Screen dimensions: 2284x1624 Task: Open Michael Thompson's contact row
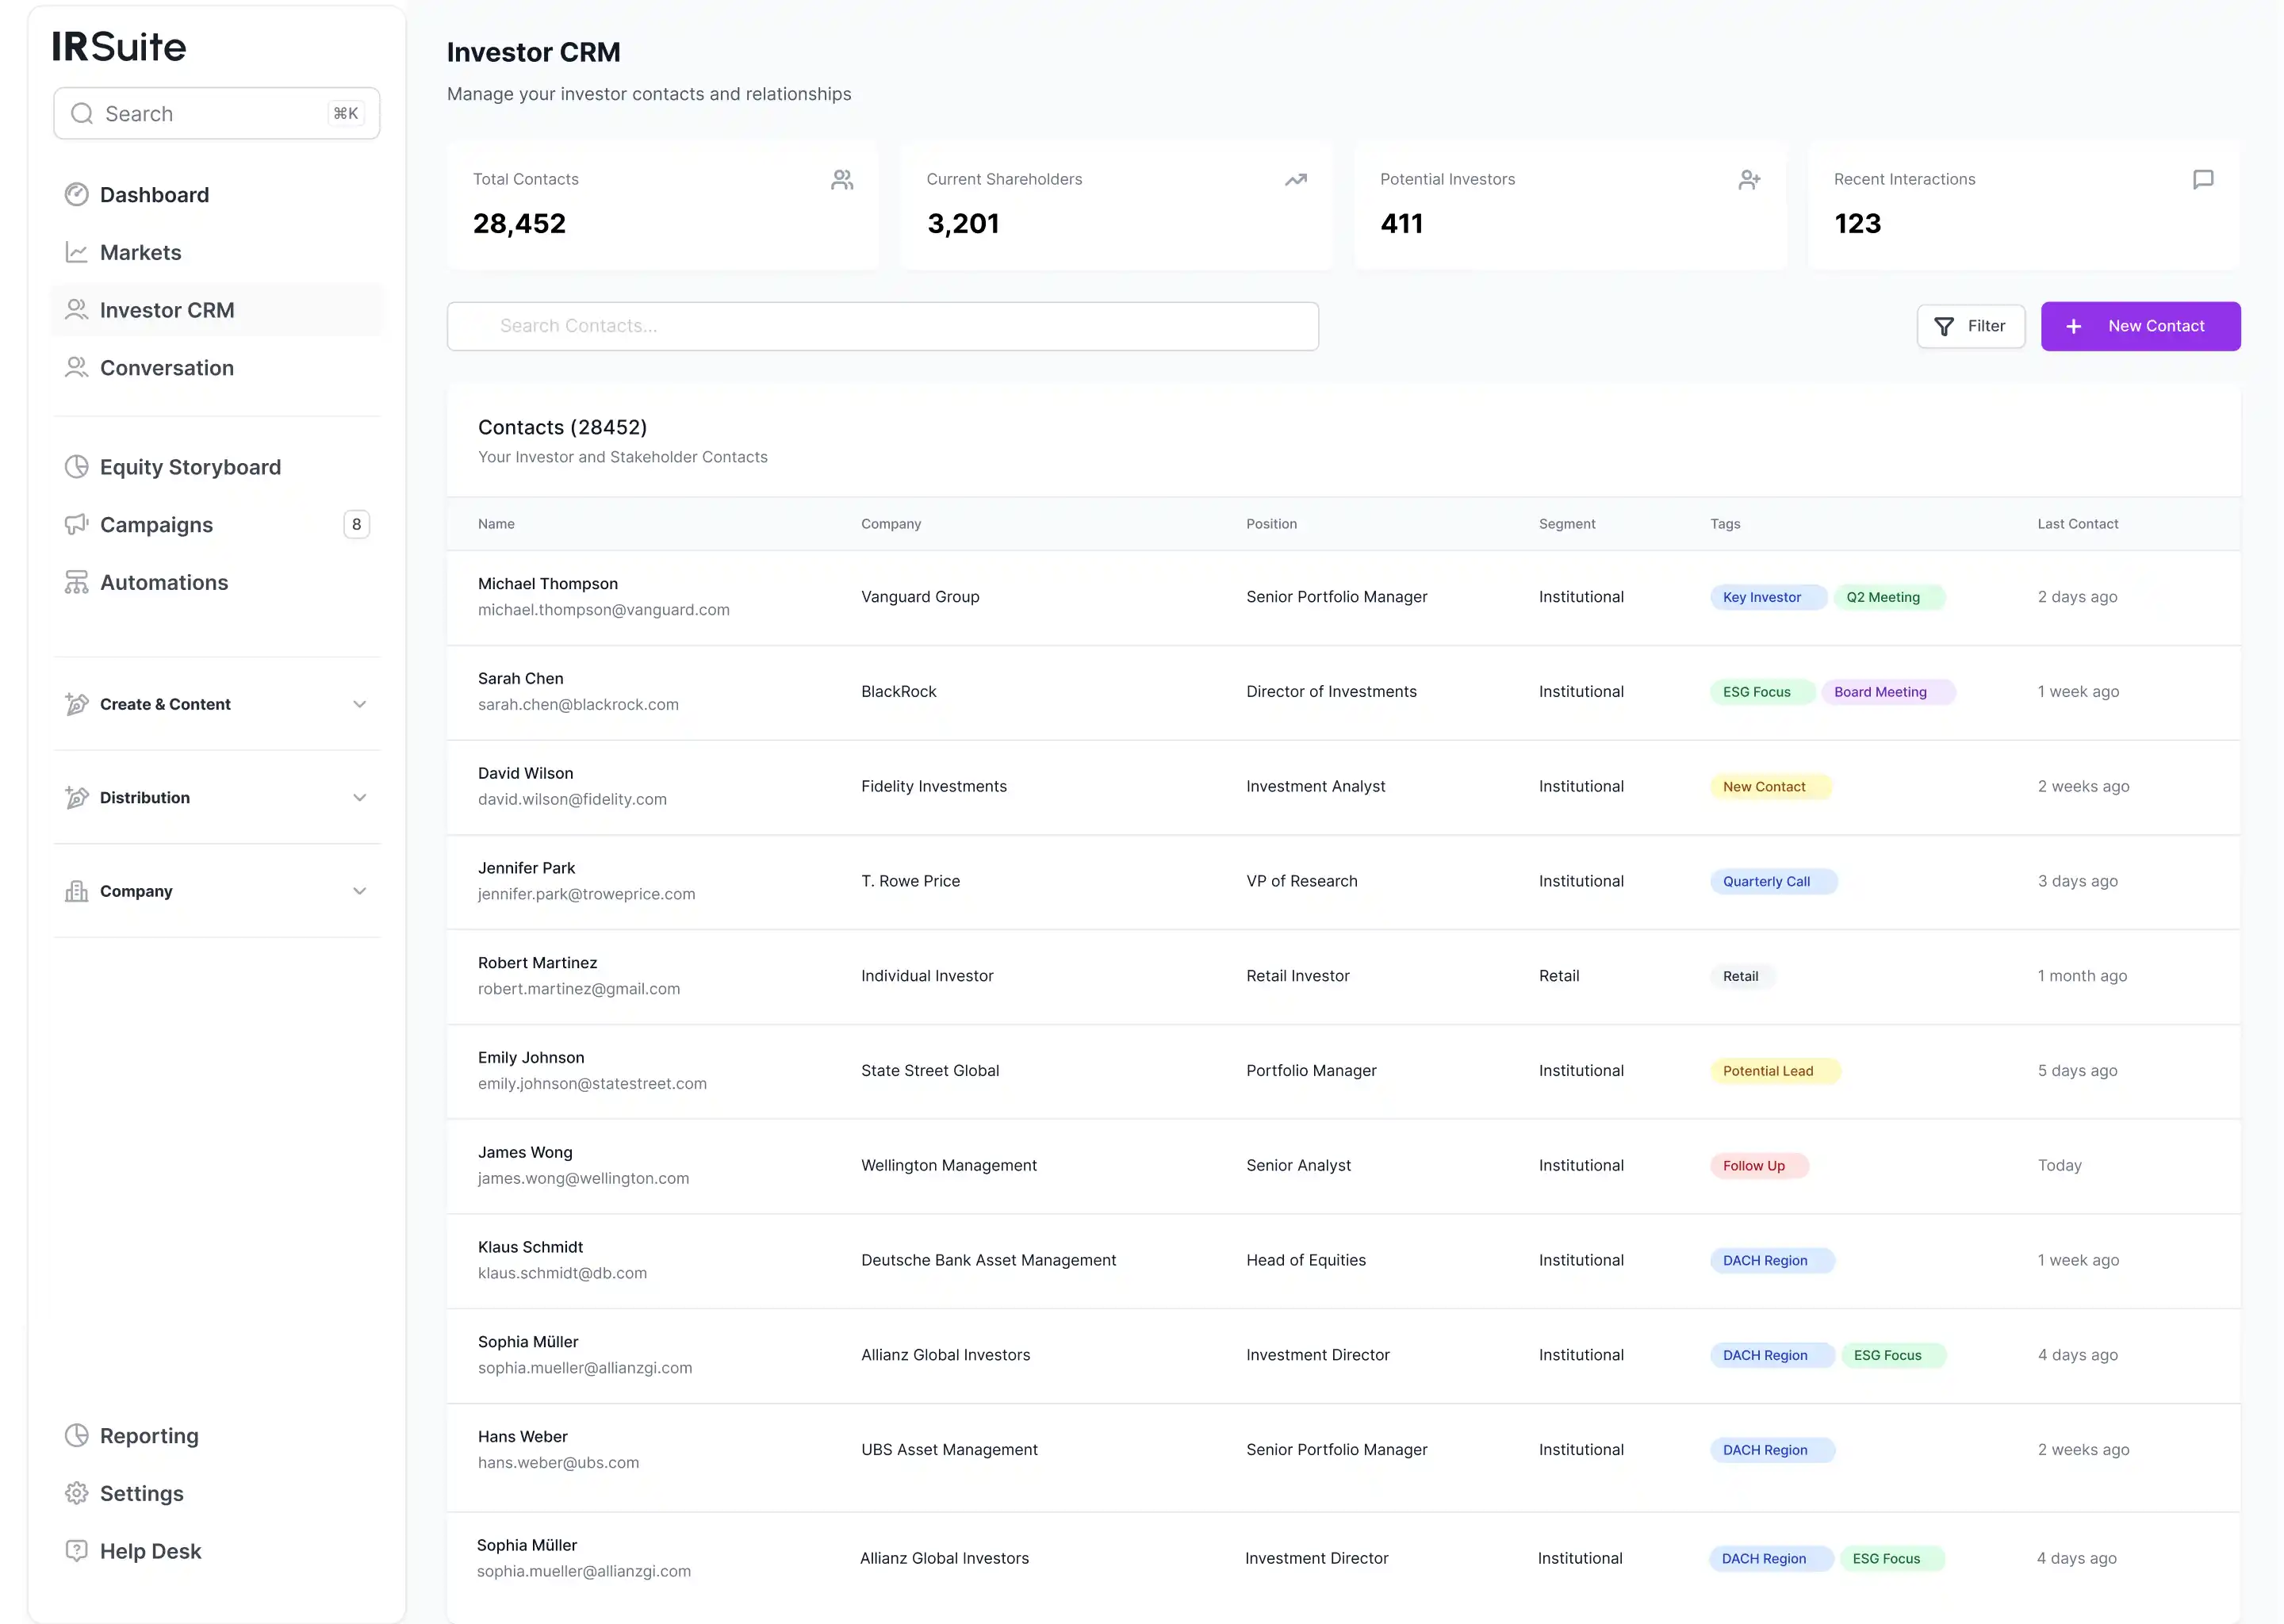tap(1100, 596)
